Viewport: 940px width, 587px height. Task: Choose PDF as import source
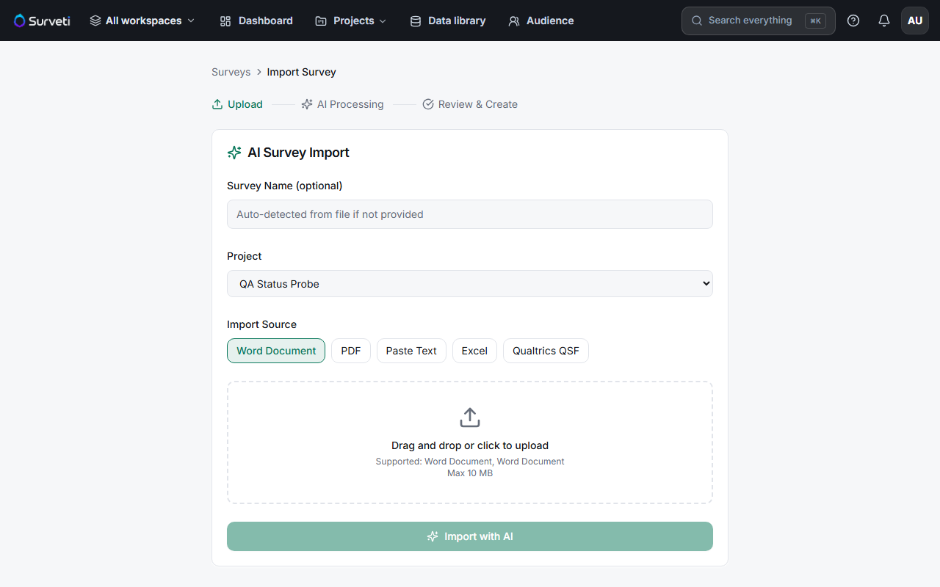pos(351,351)
